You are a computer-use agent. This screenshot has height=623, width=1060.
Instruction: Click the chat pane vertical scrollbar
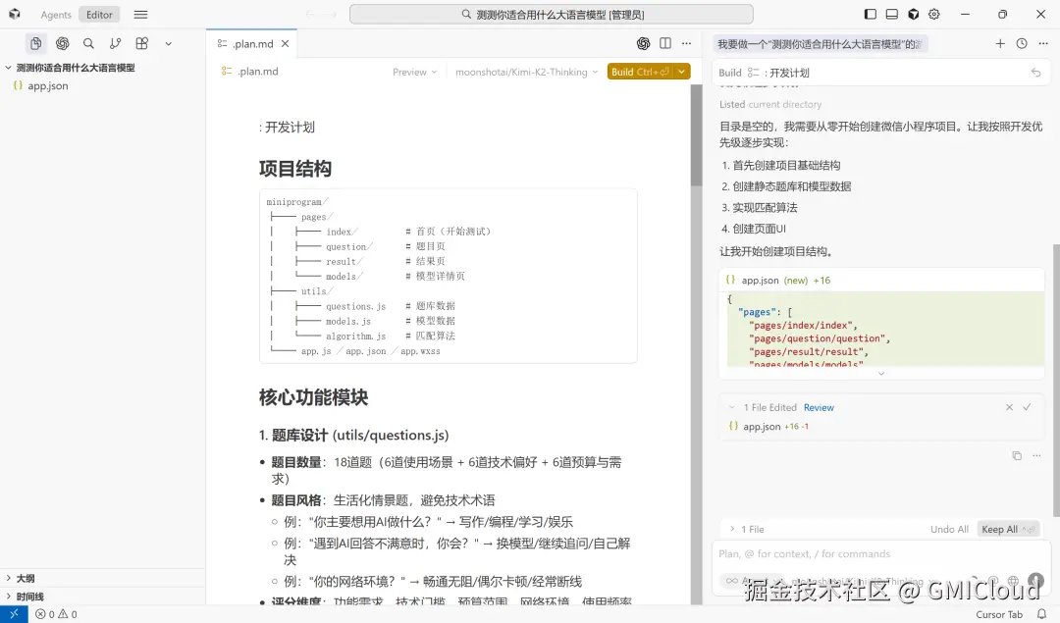(x=1056, y=379)
